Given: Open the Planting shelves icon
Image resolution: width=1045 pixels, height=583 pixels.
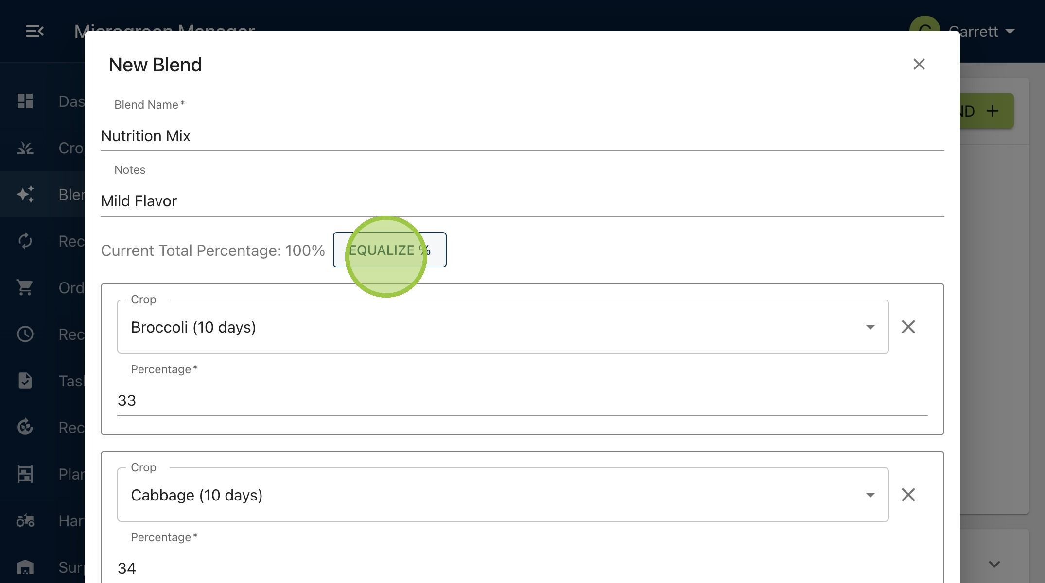Looking at the screenshot, I should [x=25, y=474].
